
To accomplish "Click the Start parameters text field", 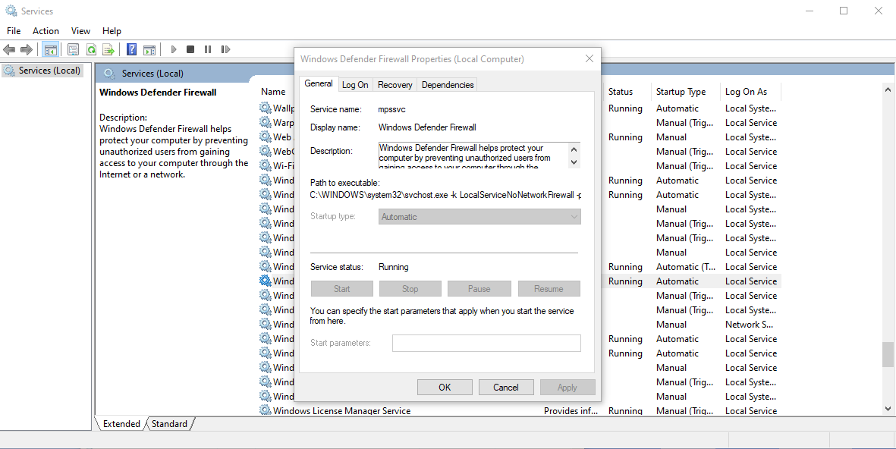I will (486, 344).
